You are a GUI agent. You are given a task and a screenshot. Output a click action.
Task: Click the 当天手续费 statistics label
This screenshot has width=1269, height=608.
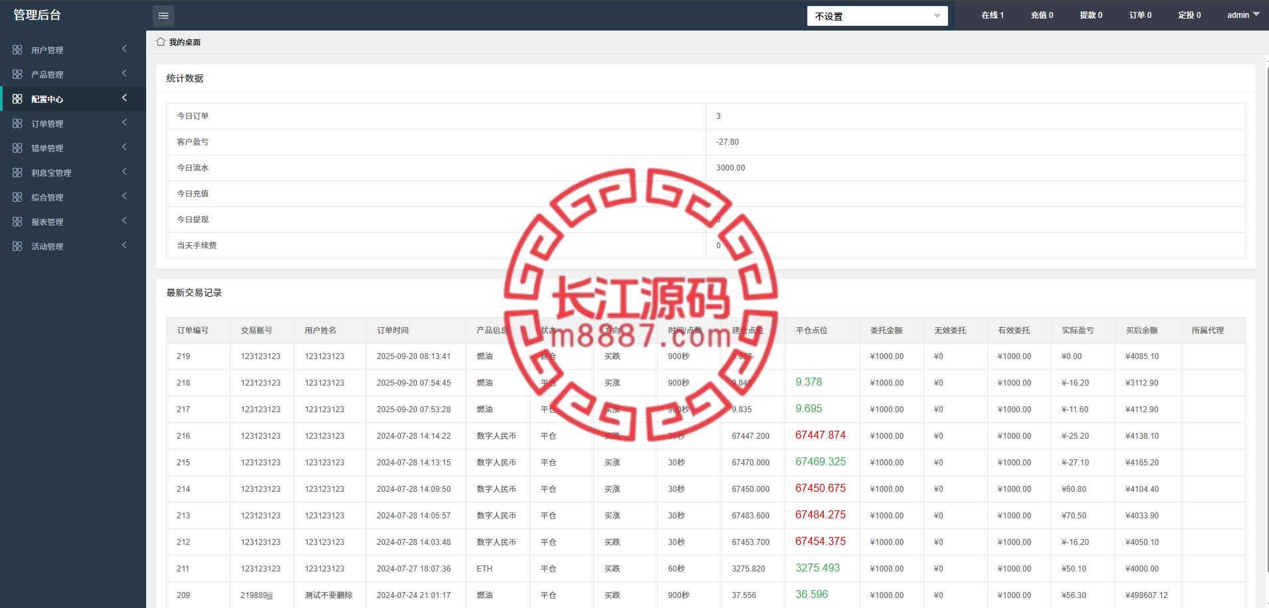coord(197,246)
